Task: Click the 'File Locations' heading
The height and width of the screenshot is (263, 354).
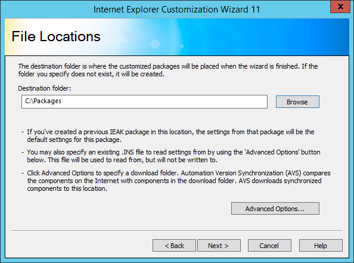Action: point(56,36)
